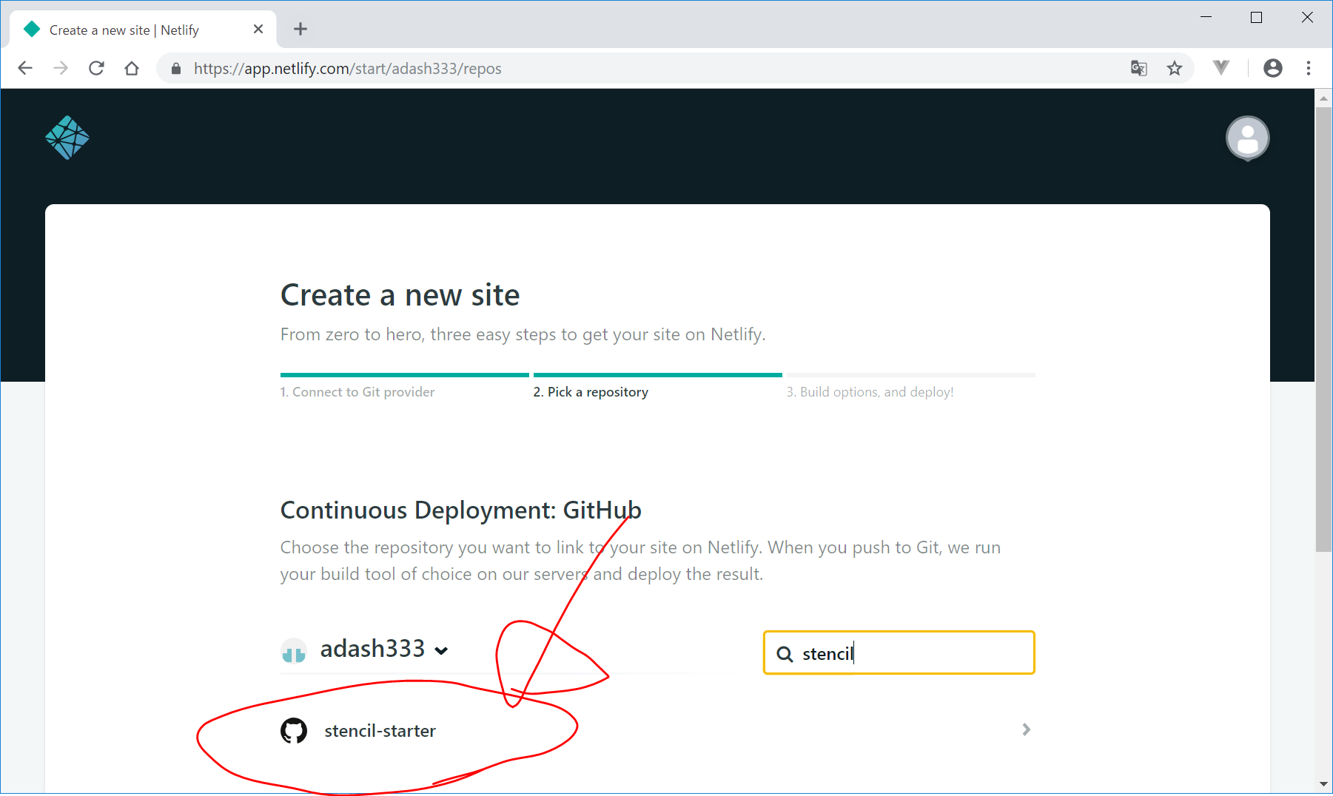
Task: Open a new browser tab
Action: coord(300,30)
